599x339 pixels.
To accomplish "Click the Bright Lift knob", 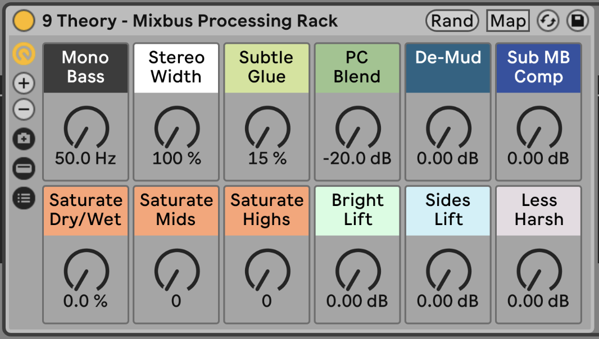I will tap(357, 271).
